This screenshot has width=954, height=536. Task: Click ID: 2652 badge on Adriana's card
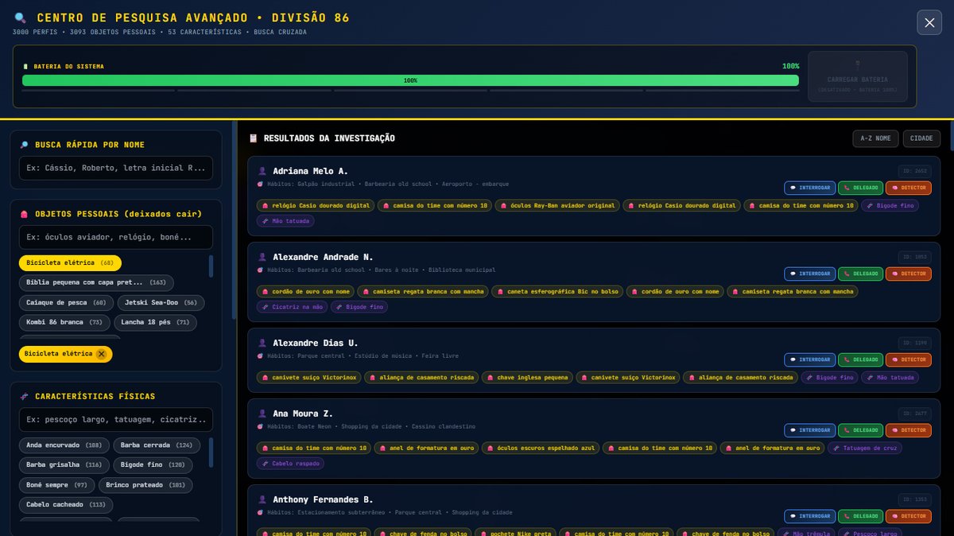pyautogui.click(x=914, y=171)
